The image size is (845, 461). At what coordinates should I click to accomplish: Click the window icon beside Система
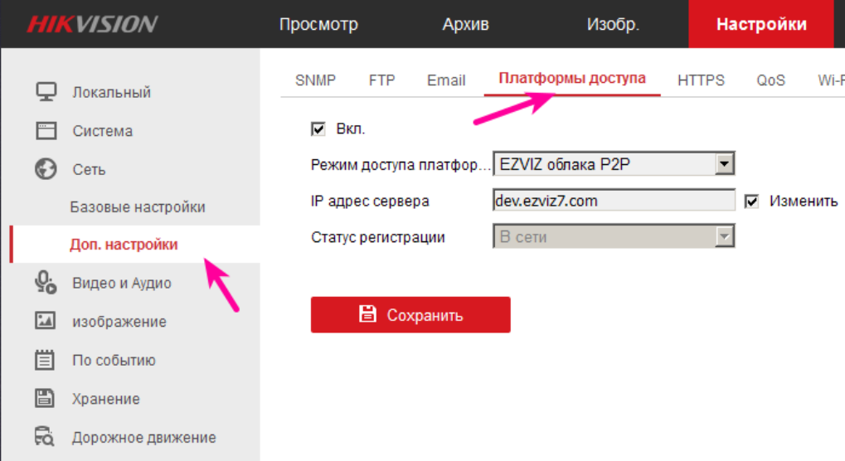pos(45,130)
